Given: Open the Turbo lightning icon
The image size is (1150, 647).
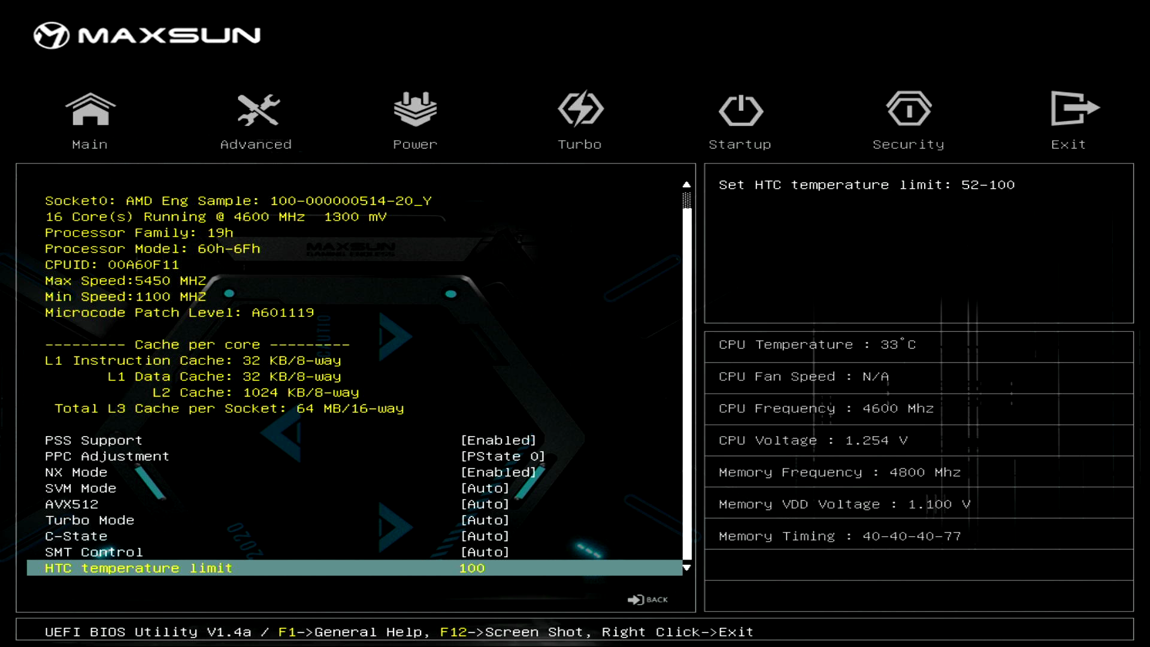Looking at the screenshot, I should pos(580,110).
